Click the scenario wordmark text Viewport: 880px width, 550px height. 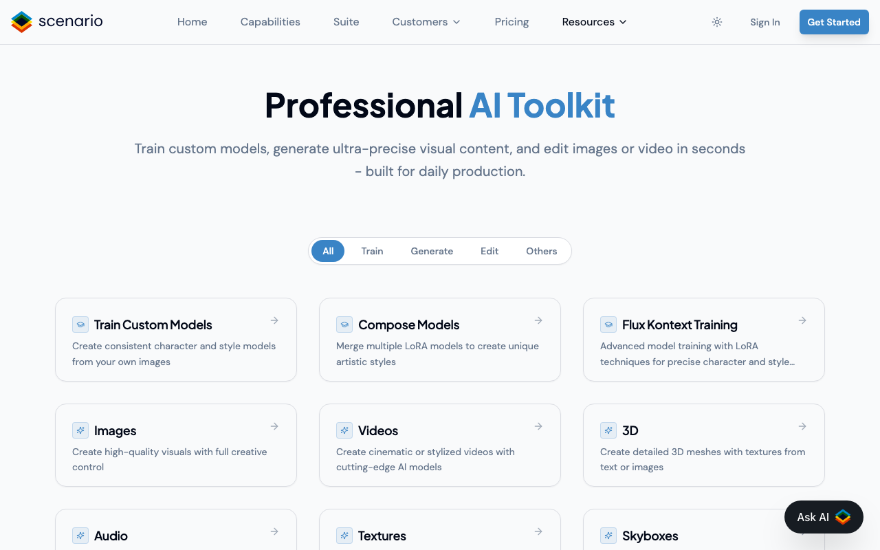tap(71, 21)
